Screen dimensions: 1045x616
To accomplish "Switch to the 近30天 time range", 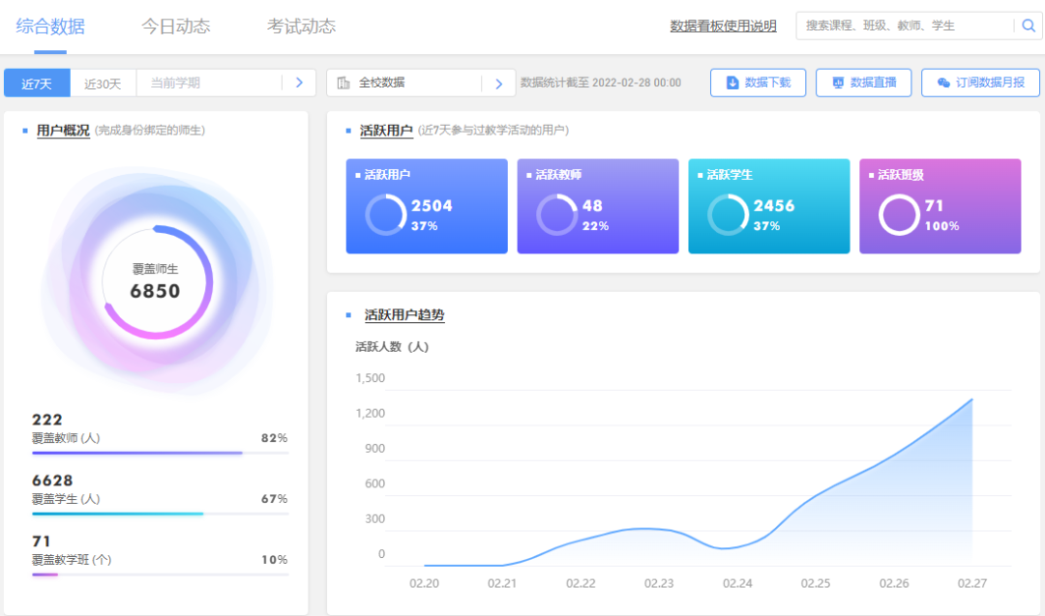I will (x=103, y=83).
